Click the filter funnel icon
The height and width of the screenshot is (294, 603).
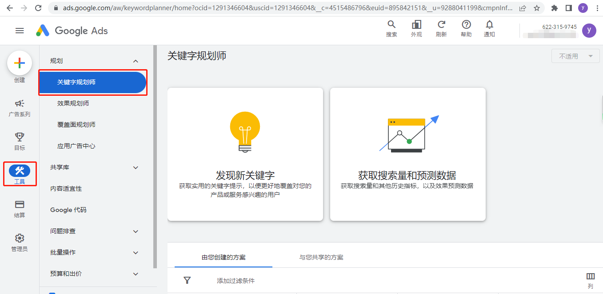pyautogui.click(x=187, y=280)
